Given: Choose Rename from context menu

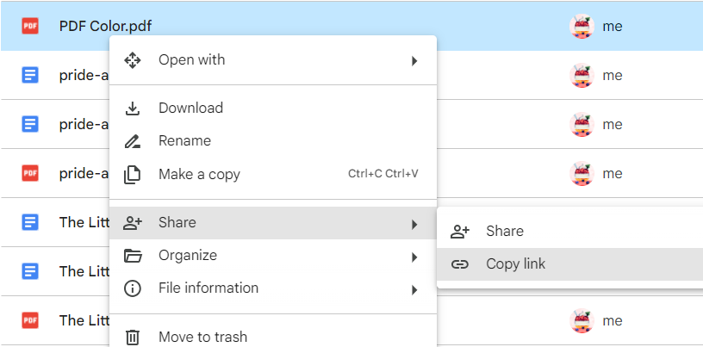Looking at the screenshot, I should 184,141.
